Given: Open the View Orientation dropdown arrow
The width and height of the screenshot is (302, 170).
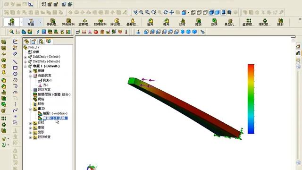Looking at the screenshot, I should pos(188,12).
